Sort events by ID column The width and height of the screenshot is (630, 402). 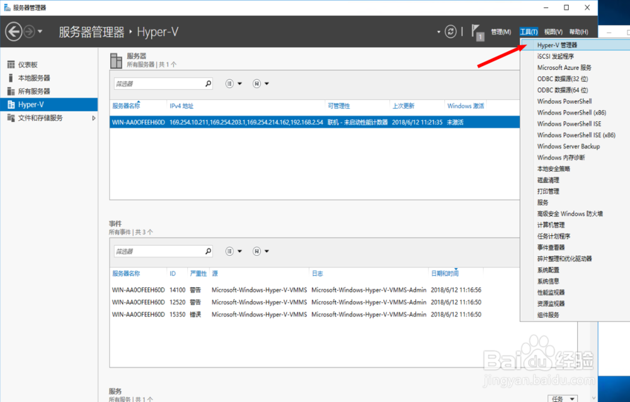pyautogui.click(x=173, y=274)
